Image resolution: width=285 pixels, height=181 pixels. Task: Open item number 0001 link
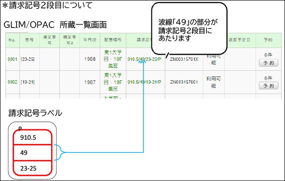click(x=12, y=59)
